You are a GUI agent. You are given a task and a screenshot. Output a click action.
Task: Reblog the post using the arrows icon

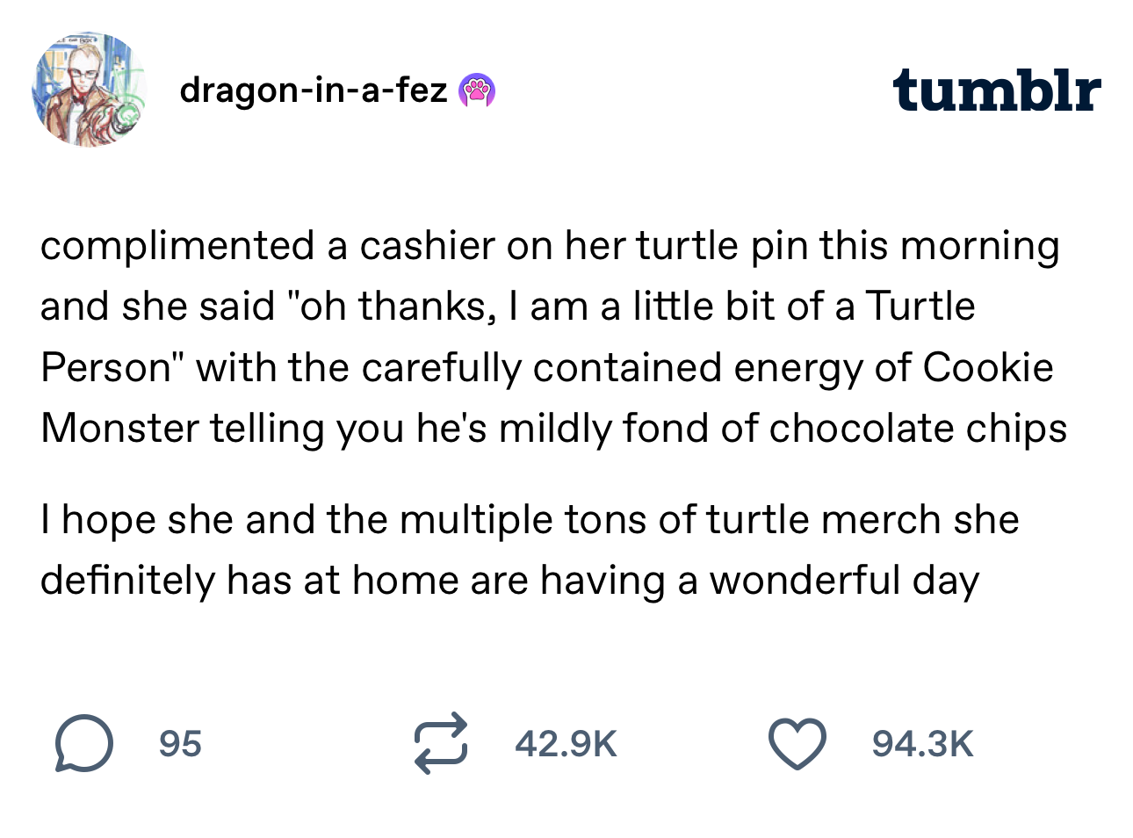tap(440, 743)
